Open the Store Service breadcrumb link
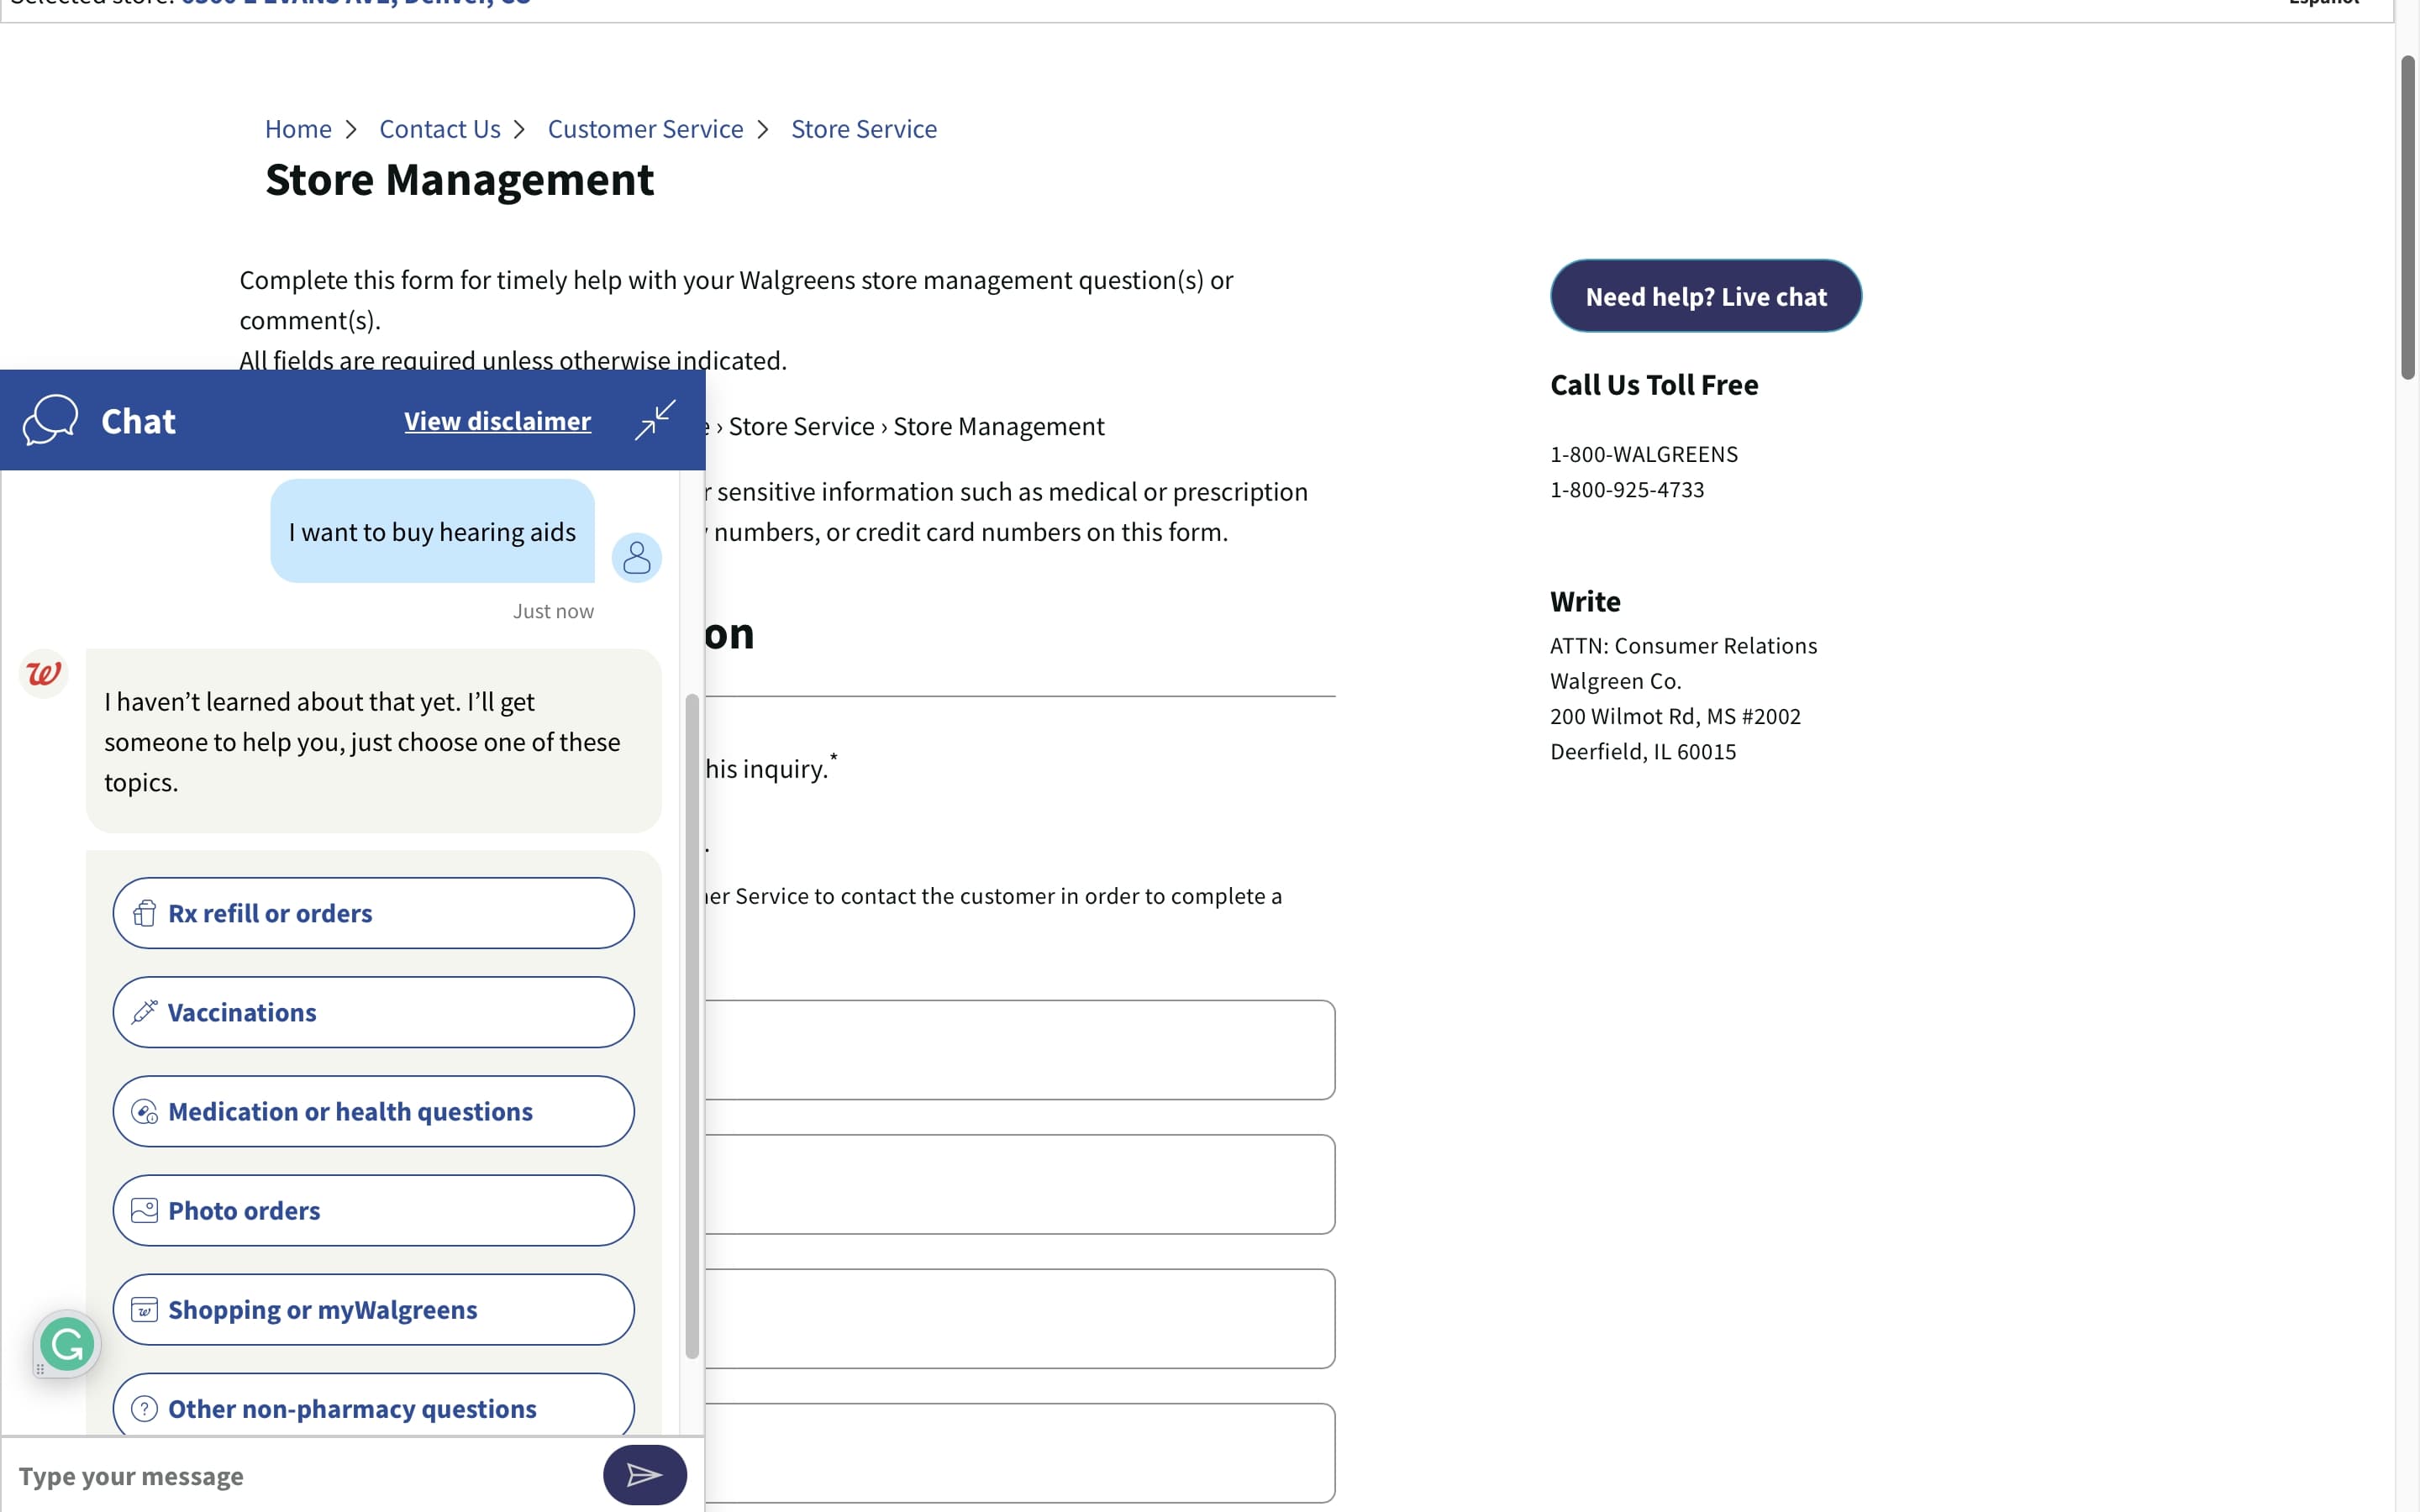Viewport: 2420px width, 1512px height. pos(863,129)
